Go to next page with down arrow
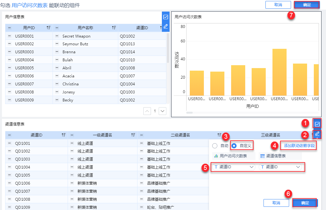 pos(163,111)
